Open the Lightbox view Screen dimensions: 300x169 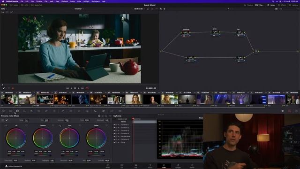click(293, 5)
